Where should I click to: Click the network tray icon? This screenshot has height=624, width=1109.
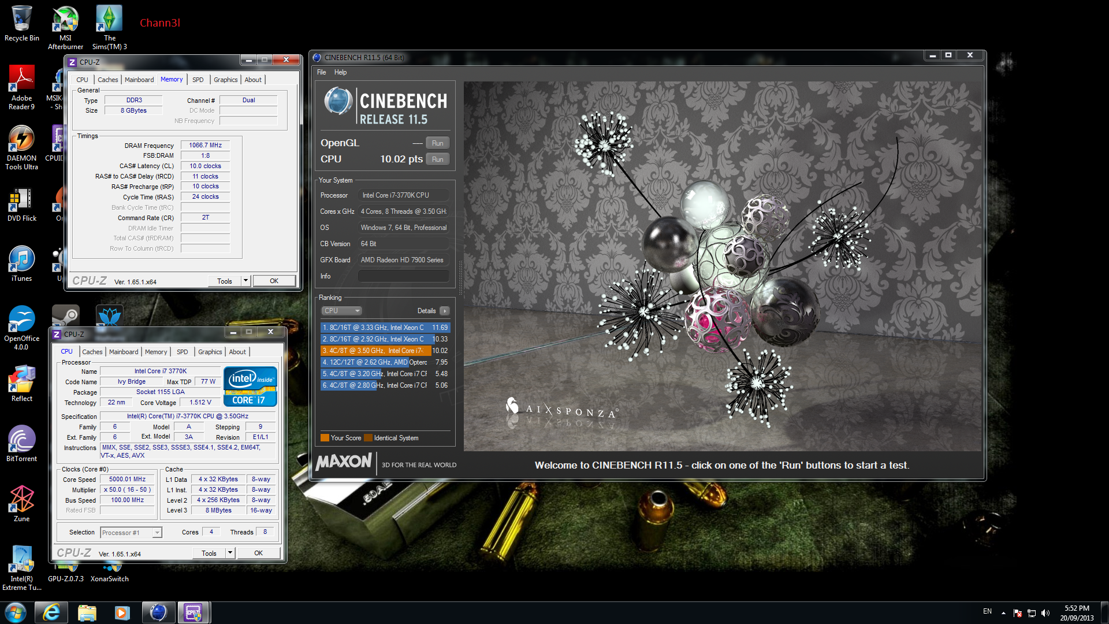1031,613
